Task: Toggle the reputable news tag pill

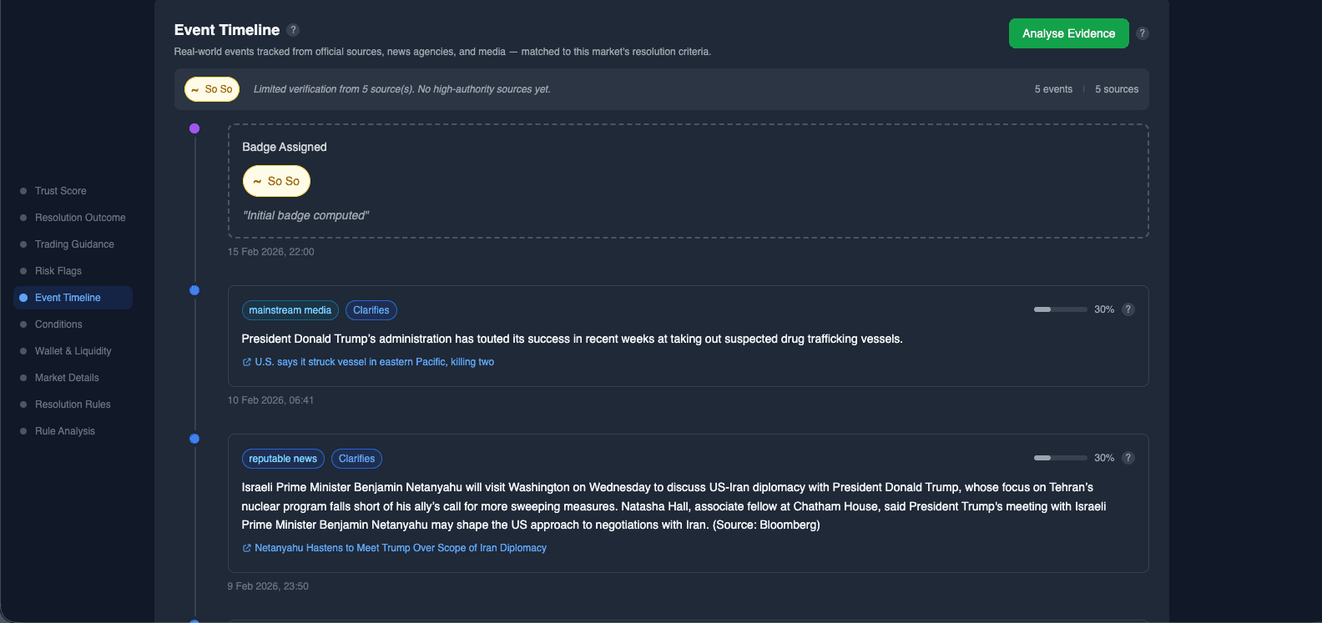Action: tap(283, 458)
